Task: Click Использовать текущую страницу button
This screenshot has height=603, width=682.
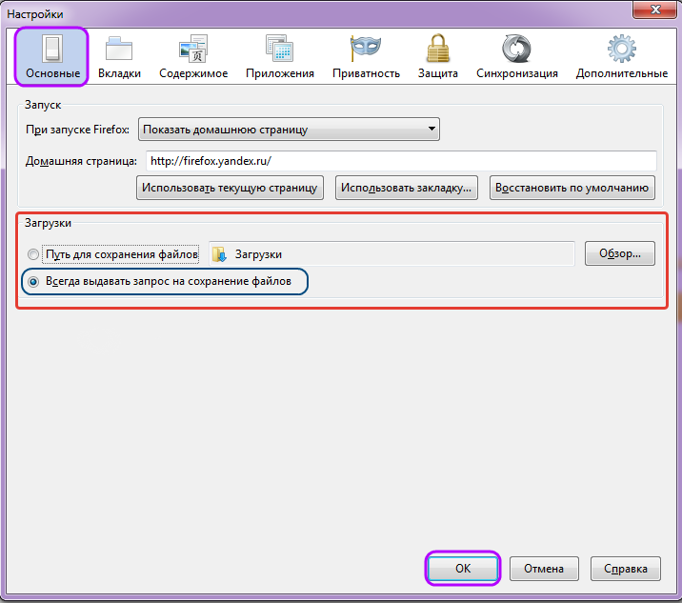Action: [230, 188]
